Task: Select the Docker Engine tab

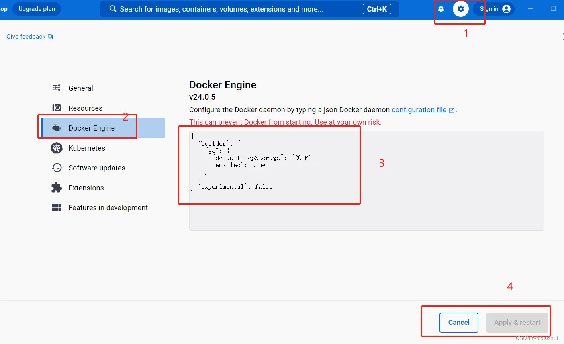Action: (x=92, y=128)
